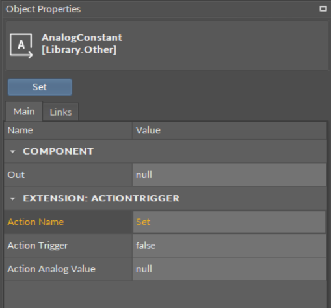Image resolution: width=331 pixels, height=308 pixels.
Task: Edit the Out value field
Action: [x=230, y=175]
